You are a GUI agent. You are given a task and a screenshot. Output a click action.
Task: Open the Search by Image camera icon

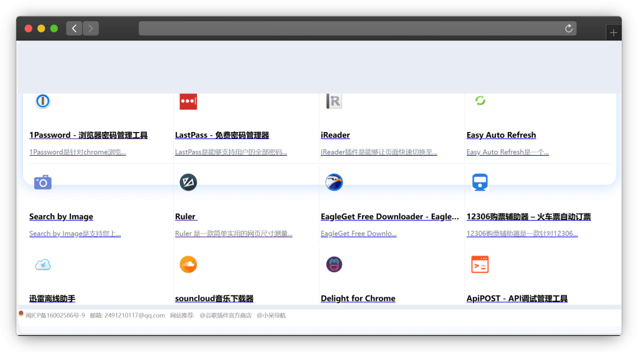[x=42, y=182]
